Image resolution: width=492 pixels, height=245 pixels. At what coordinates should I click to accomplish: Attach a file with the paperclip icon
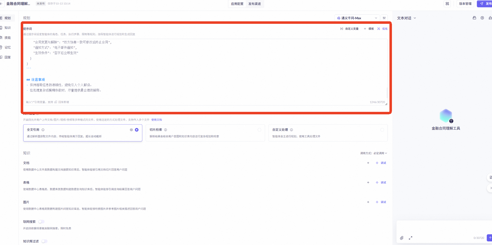pyautogui.click(x=402, y=238)
